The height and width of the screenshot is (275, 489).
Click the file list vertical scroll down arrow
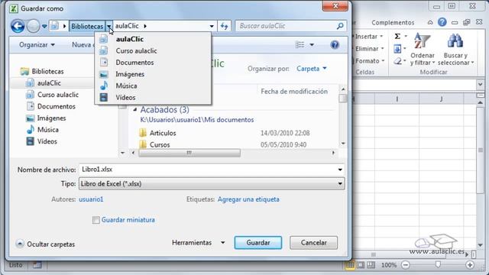pos(343,144)
